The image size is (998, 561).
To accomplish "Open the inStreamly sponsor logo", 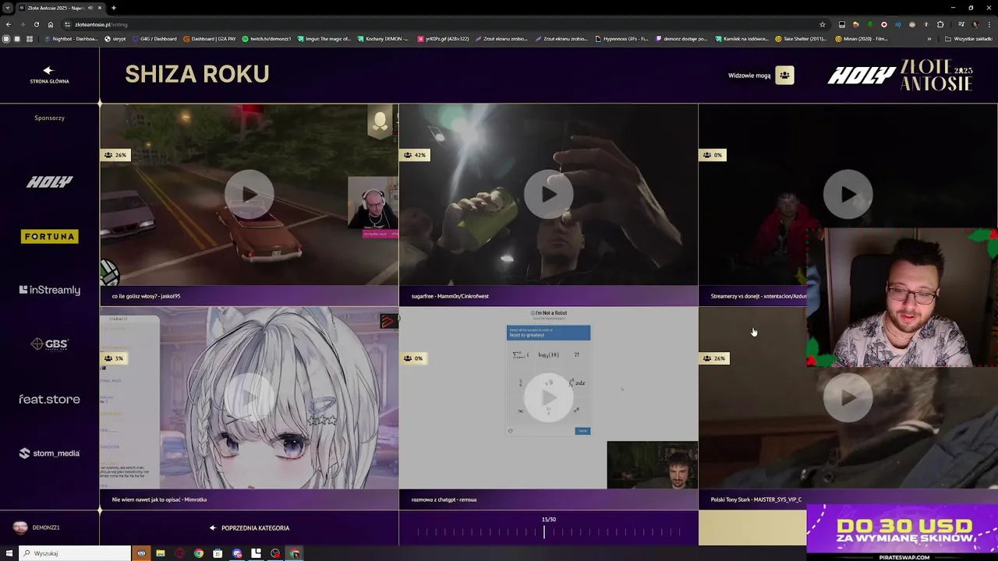I will point(49,290).
